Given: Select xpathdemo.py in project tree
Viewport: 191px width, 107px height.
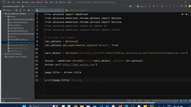Looking at the screenshot, I should point(15,51).
